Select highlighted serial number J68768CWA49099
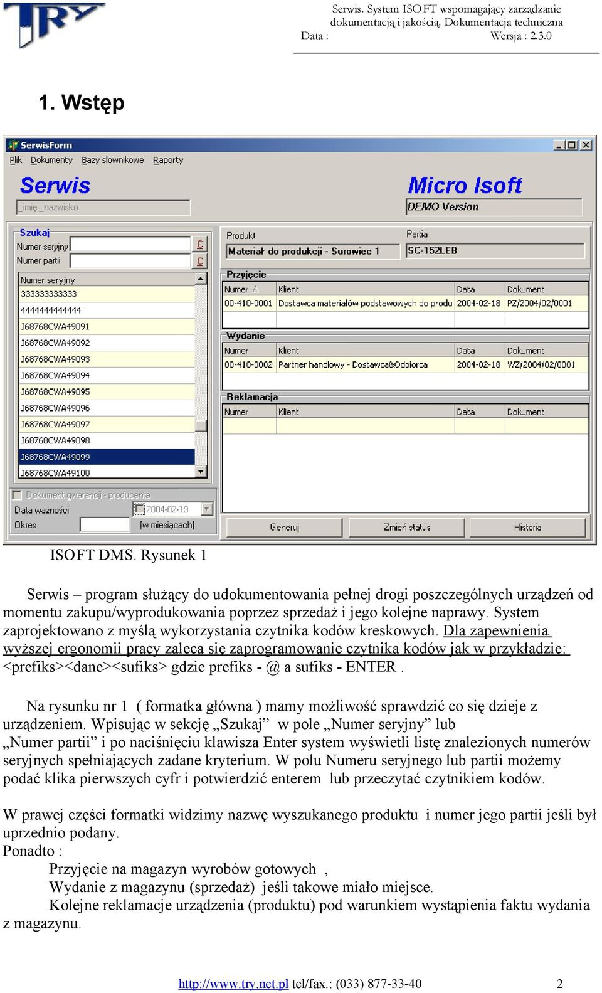 [x=107, y=457]
